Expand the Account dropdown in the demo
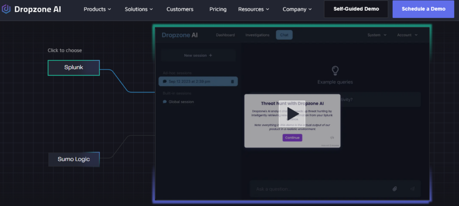The height and width of the screenshot is (206, 459). [407, 35]
